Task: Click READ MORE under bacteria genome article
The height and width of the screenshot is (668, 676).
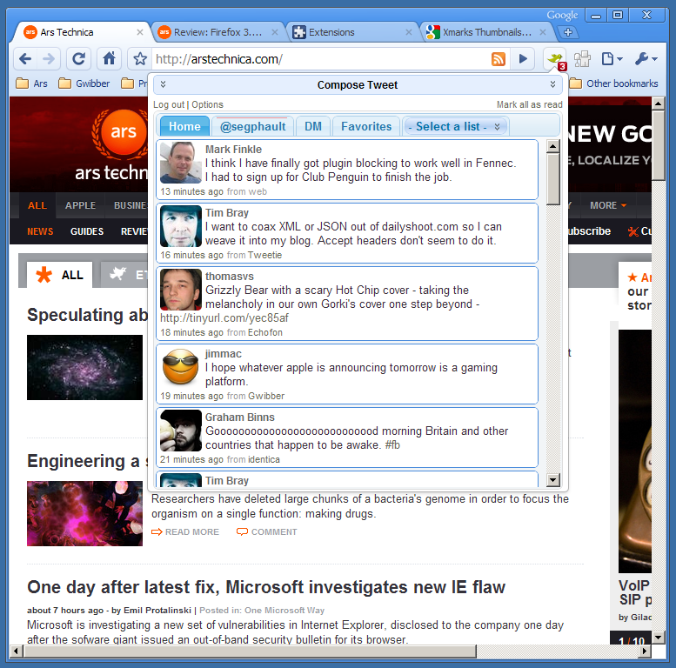Action: coord(185,531)
